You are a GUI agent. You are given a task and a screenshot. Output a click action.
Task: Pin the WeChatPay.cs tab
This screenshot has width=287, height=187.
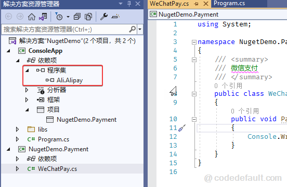(x=197, y=4)
